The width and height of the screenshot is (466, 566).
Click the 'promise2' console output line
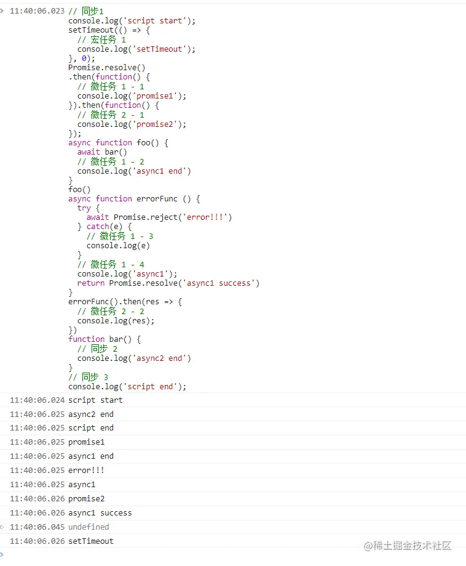click(233, 498)
